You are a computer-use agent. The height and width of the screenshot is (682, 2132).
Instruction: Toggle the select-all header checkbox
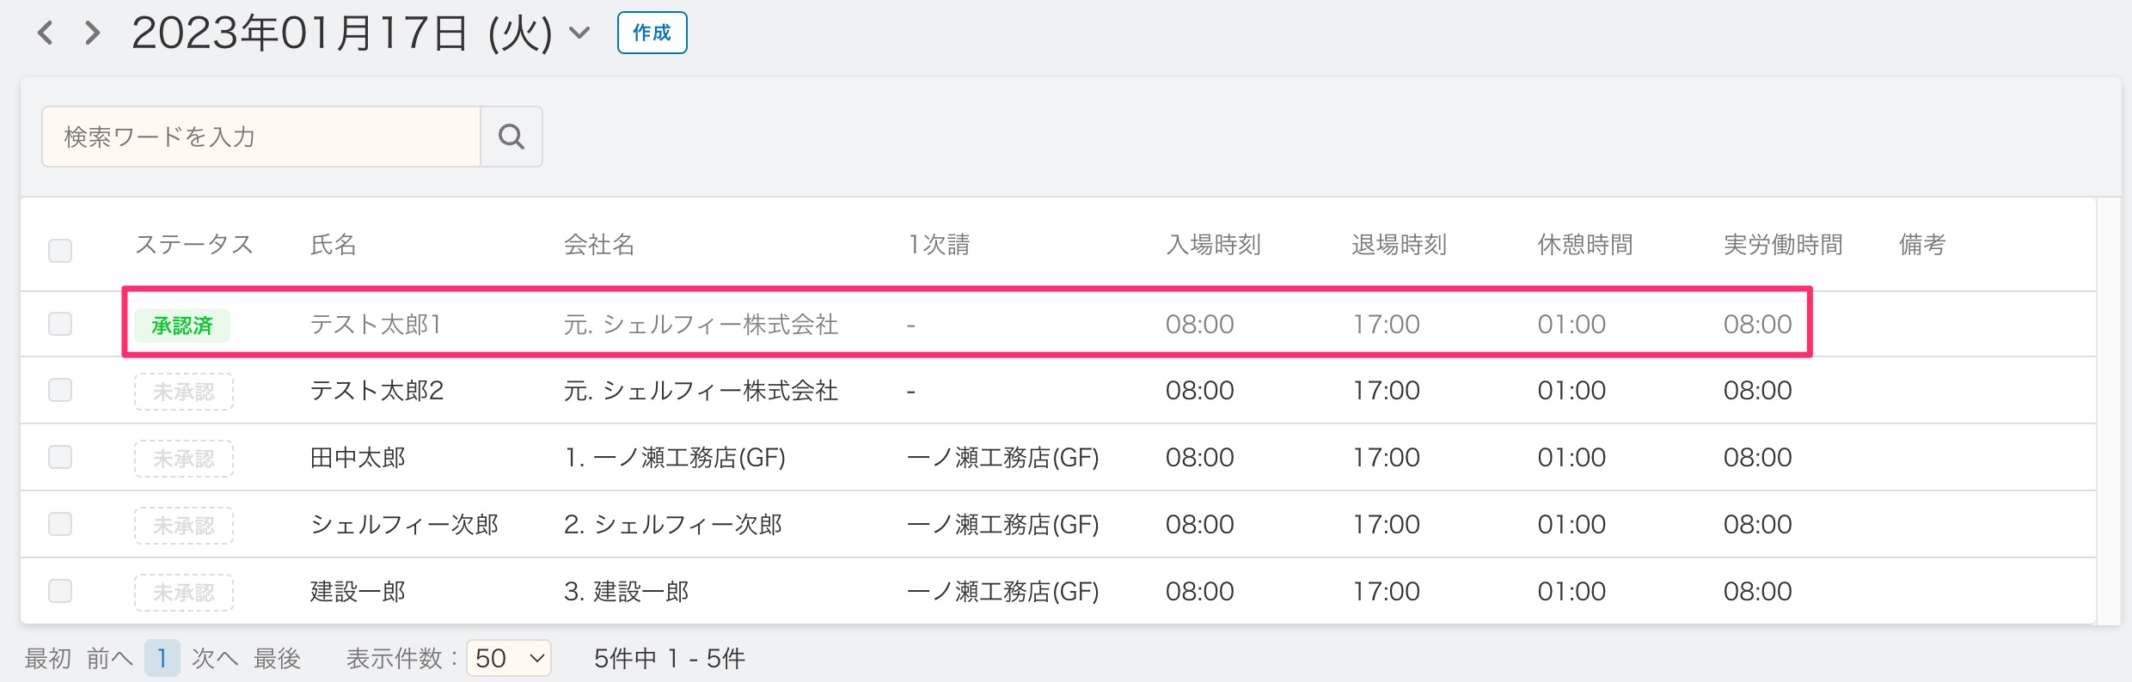60,251
